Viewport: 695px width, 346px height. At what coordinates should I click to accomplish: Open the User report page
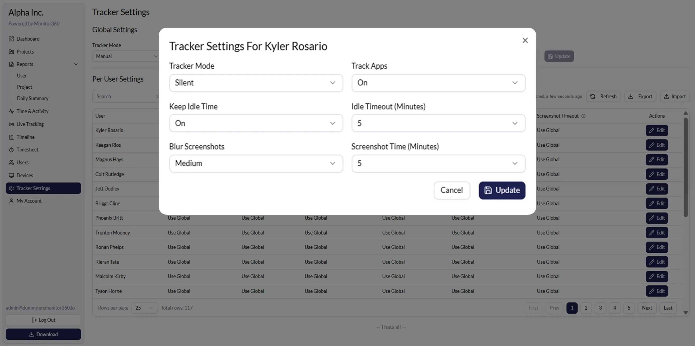(x=22, y=75)
